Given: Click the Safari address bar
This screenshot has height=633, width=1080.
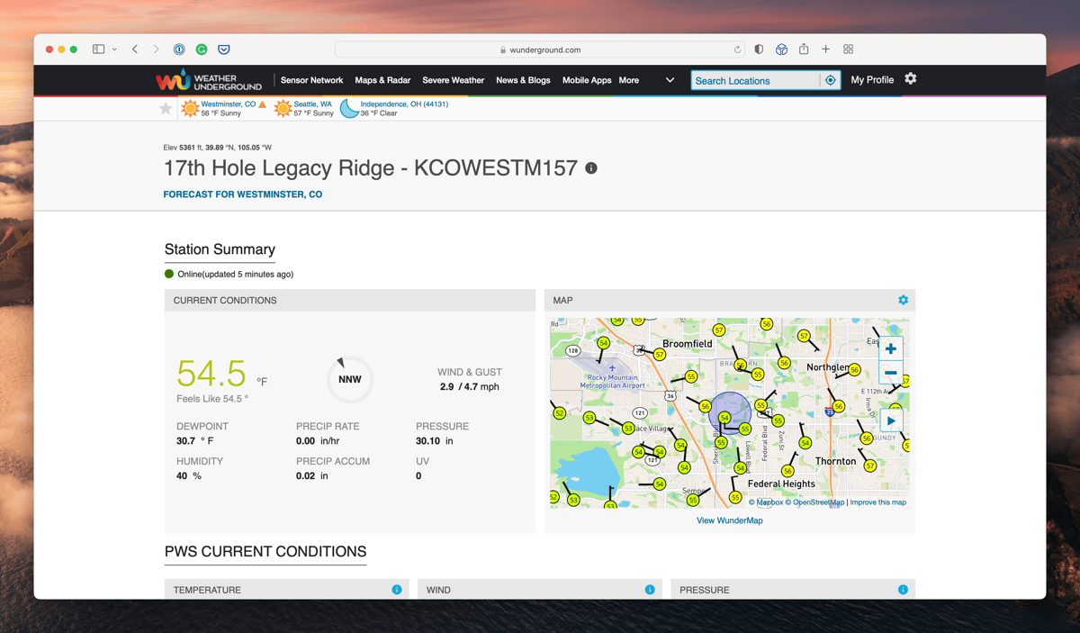Looking at the screenshot, I should pos(541,50).
